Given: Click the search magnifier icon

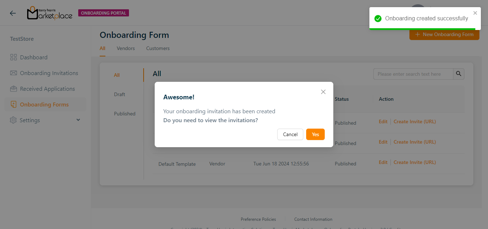Looking at the screenshot, I should click(x=459, y=74).
